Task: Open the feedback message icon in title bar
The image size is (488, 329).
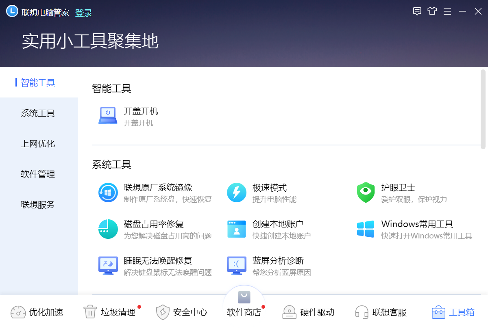Action: pos(417,11)
